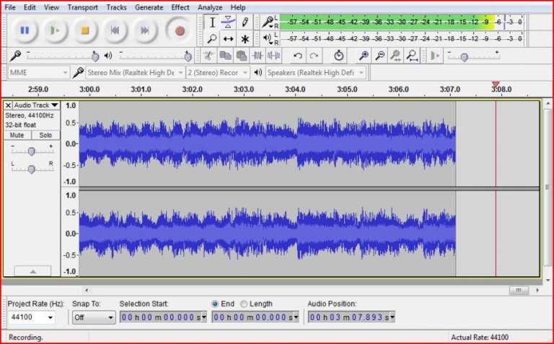Solo the Audio Track
This screenshot has width=554, height=344.
pos(45,135)
